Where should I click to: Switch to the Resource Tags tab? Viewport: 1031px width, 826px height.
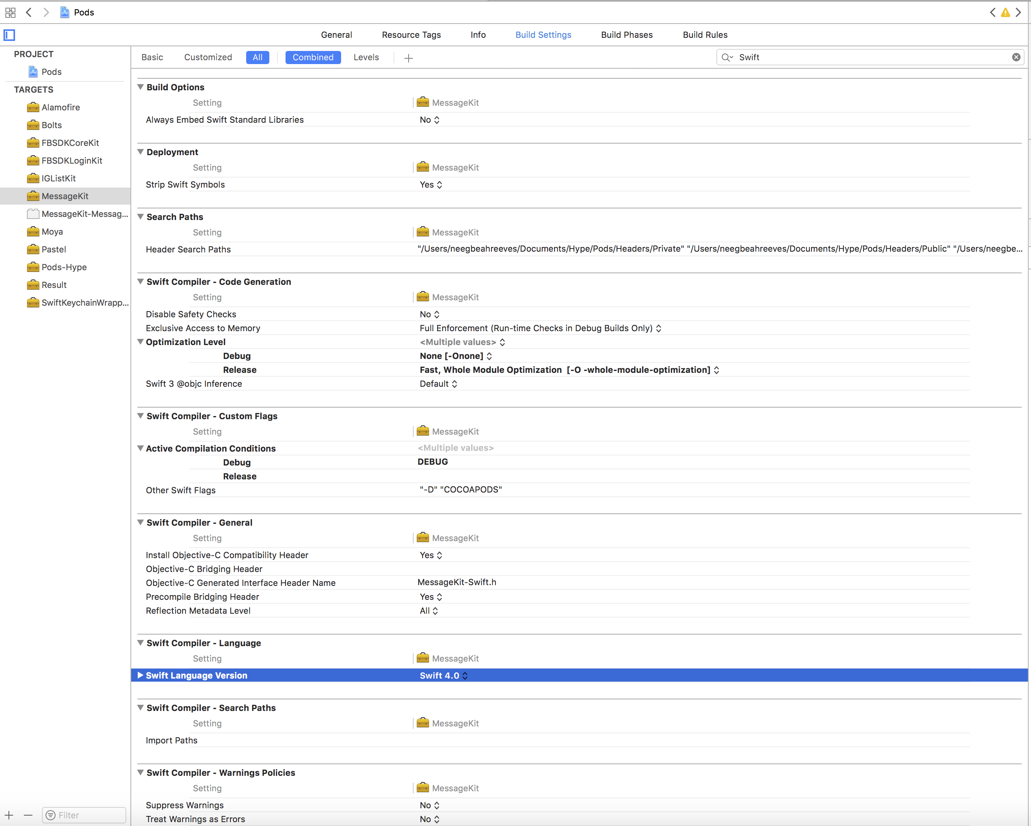[x=411, y=35]
